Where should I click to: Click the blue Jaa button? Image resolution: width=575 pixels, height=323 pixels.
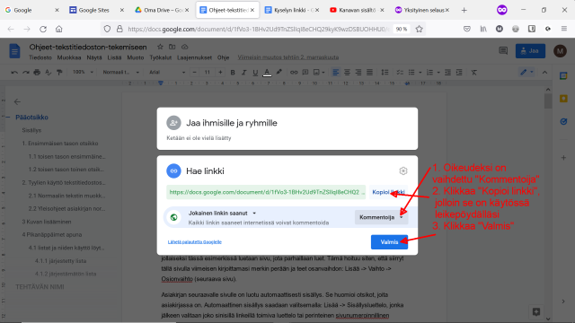coord(530,51)
